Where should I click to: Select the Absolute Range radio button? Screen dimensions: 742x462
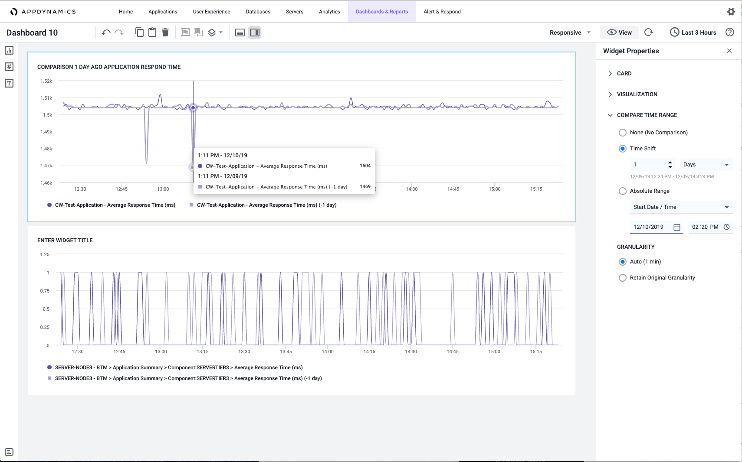coord(623,191)
